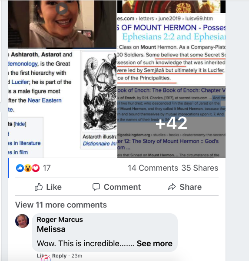Open Roger Marcus profile picture
The height and width of the screenshot is (261, 249).
point(22,221)
